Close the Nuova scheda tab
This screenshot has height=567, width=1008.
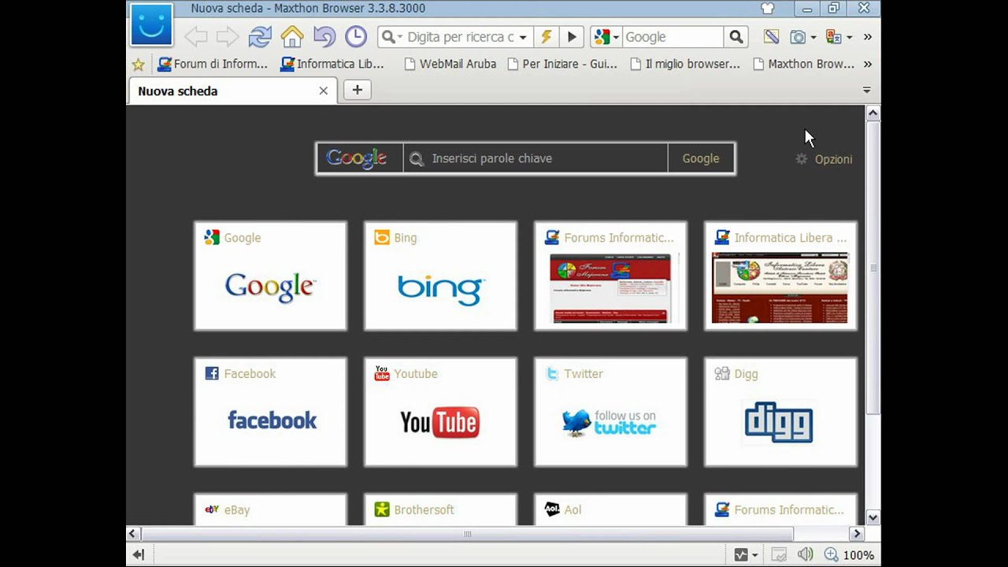pos(323,91)
